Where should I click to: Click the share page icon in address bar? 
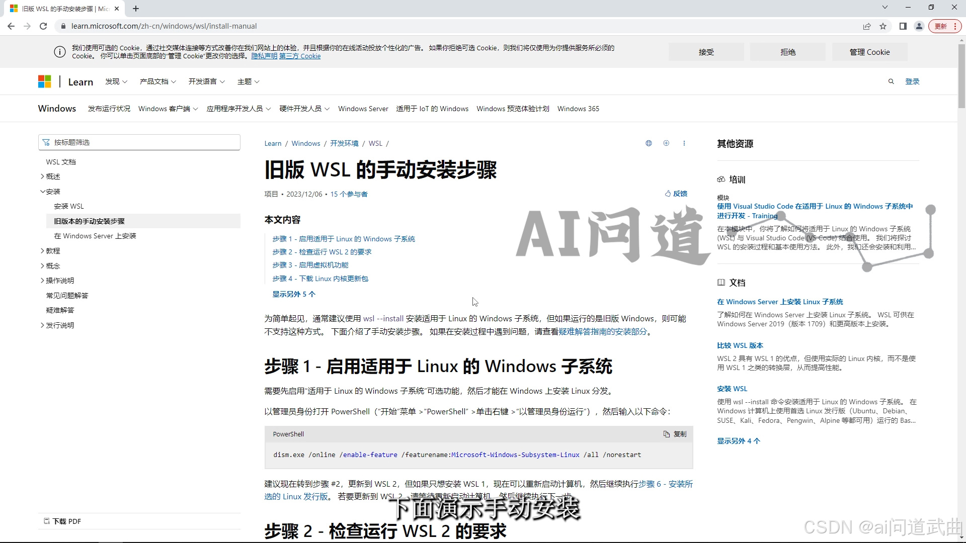(866, 26)
